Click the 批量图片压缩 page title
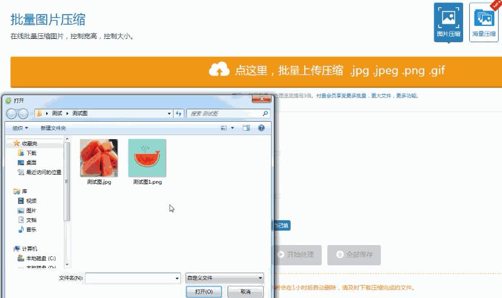502x298 pixels. 48,20
